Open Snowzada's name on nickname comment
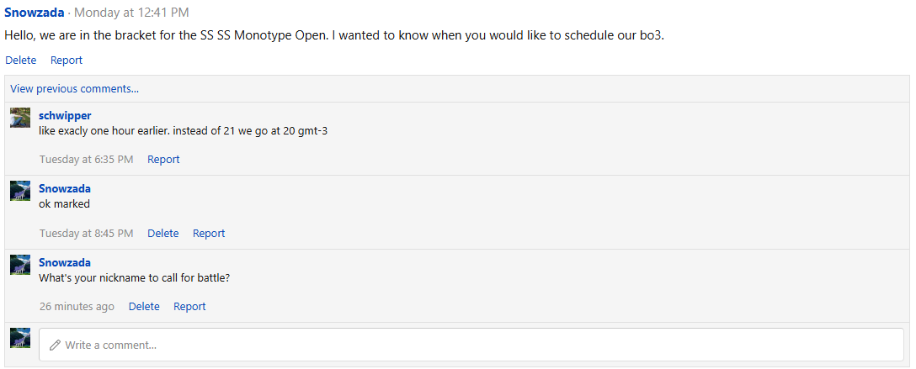Image resolution: width=916 pixels, height=369 pixels. (x=65, y=263)
